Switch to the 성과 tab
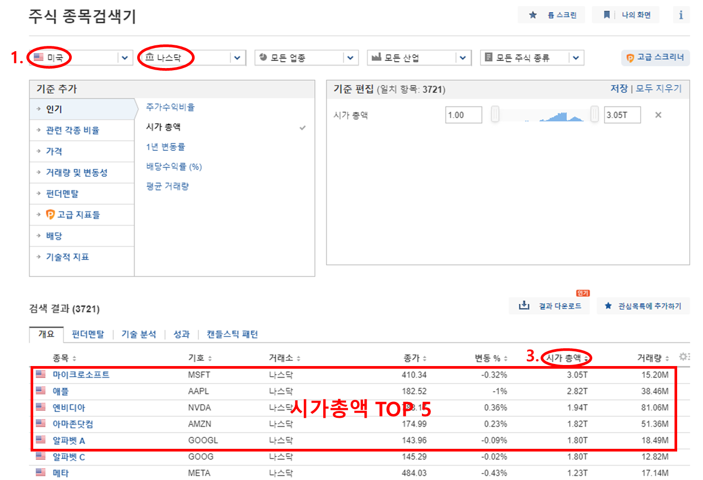The image size is (703, 480). 181,334
